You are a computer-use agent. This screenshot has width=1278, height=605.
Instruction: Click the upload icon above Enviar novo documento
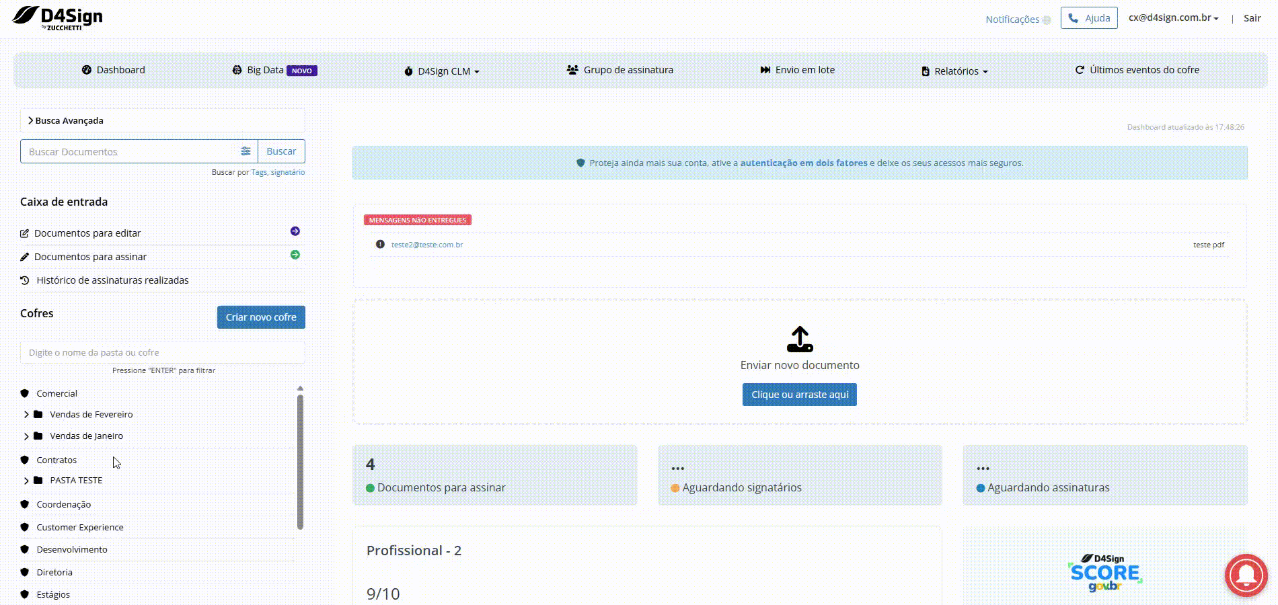tap(800, 339)
